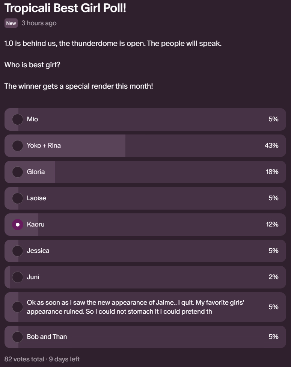Select Laoise radio button

18,198
